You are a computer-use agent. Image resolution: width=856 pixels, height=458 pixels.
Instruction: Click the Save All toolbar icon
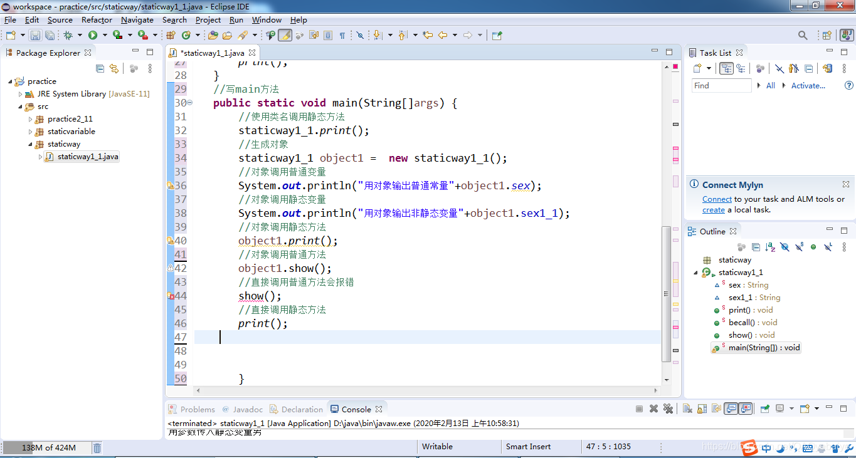[50, 36]
